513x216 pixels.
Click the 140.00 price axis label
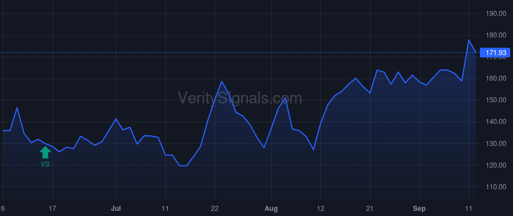coord(496,122)
